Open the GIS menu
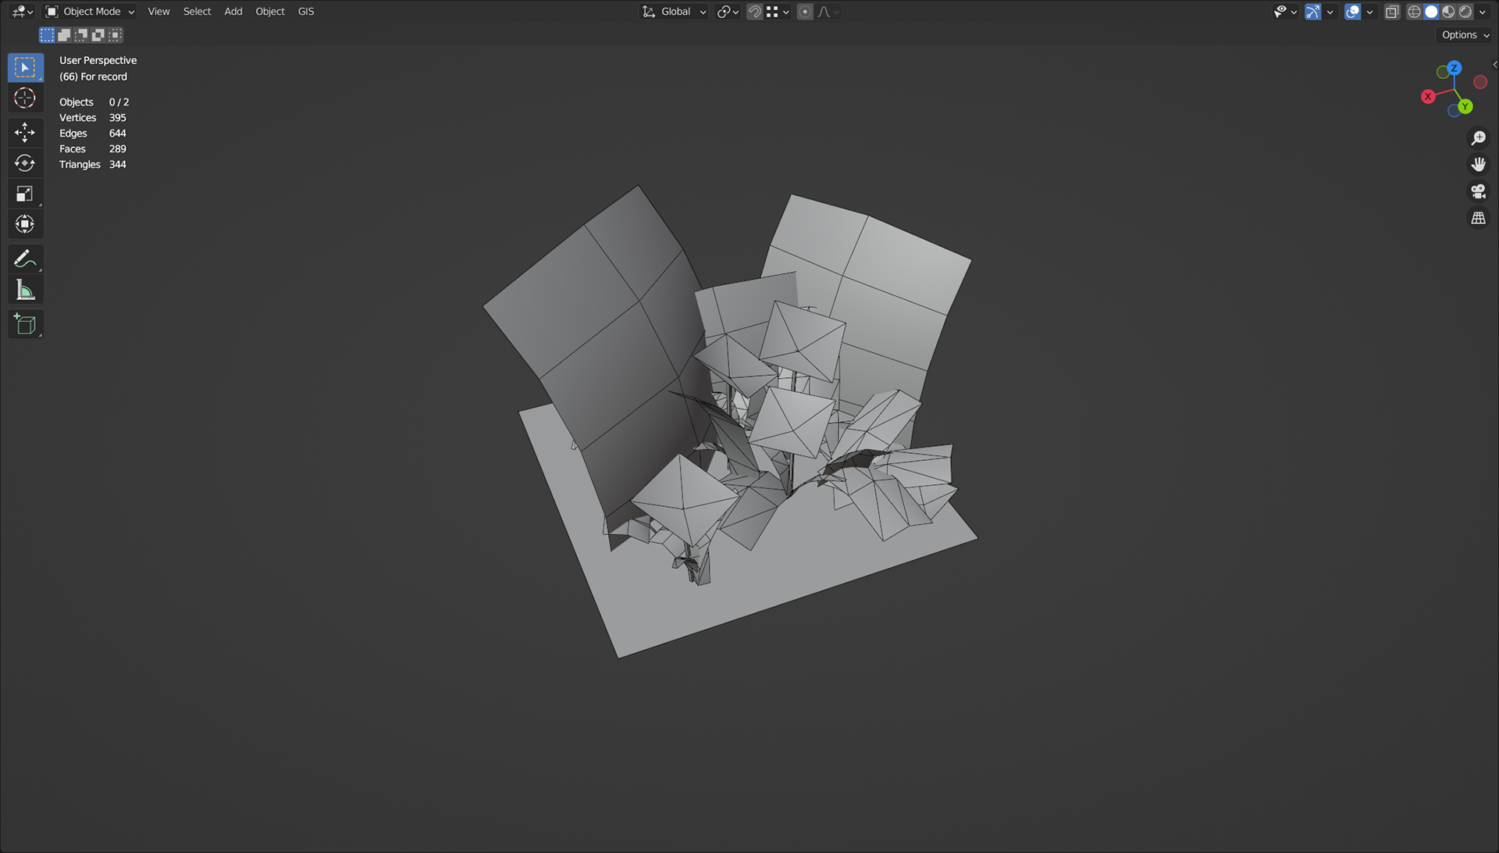The width and height of the screenshot is (1499, 853). (306, 12)
